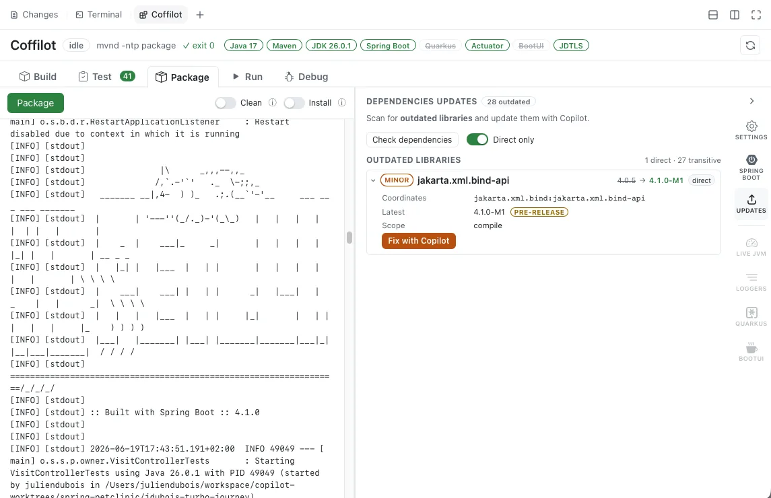Click the Fix with Copilot button
Viewport: 771px width, 498px height.
(x=418, y=241)
